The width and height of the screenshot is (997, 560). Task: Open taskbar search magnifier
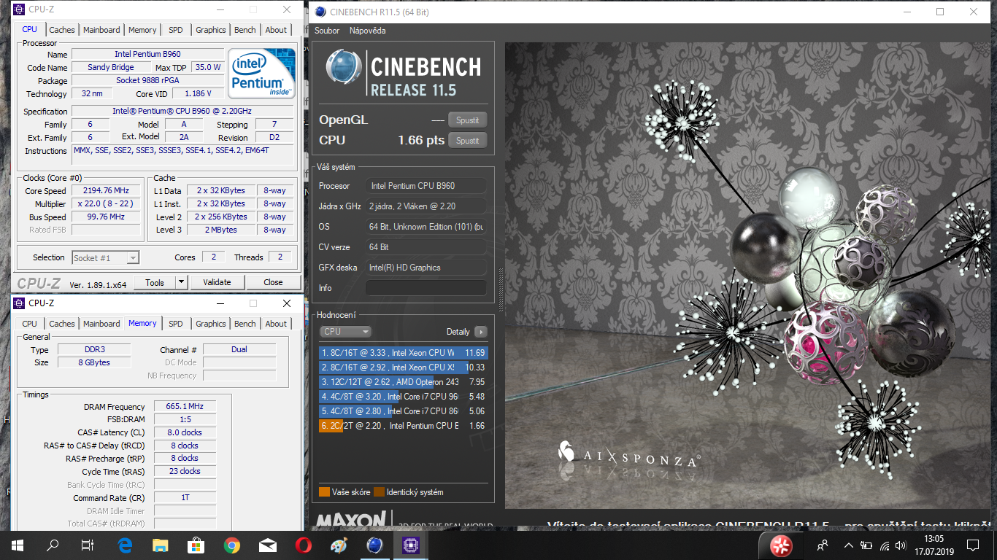[x=53, y=545]
